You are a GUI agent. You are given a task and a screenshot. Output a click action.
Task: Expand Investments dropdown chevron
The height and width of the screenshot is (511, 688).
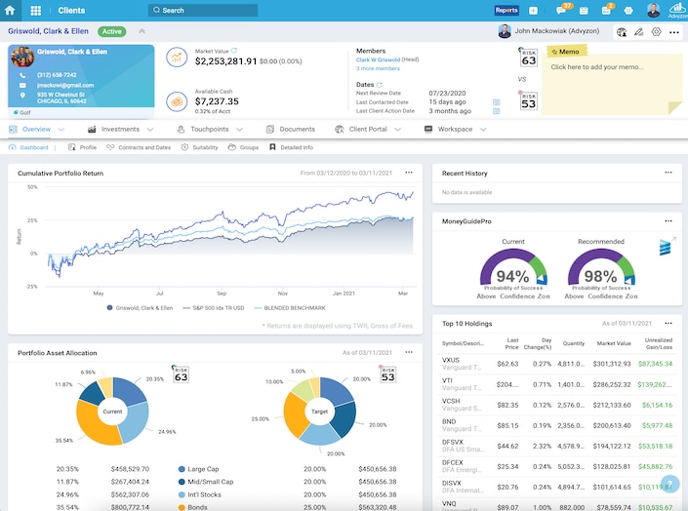150,130
